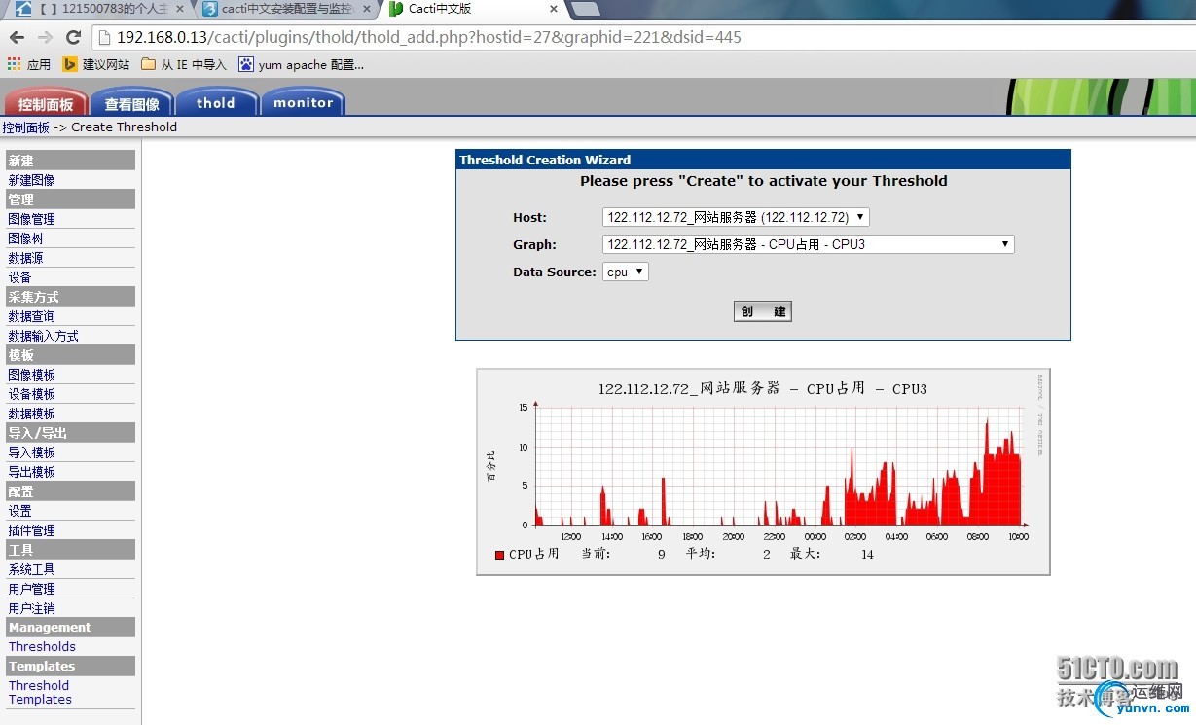Image resolution: width=1196 pixels, height=725 pixels.
Task: Open 系统工具 in the sidebar
Action: click(32, 569)
